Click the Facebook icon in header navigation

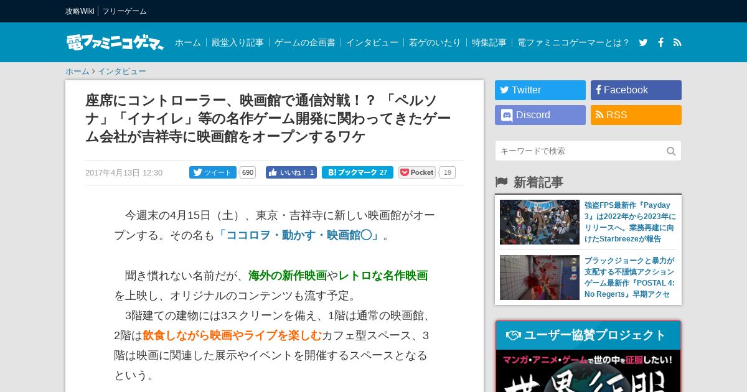[x=660, y=42]
